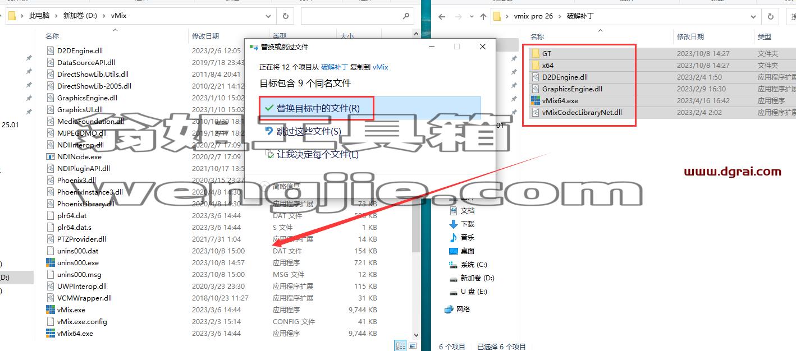Sort the left pane by the 修改日期 column
This screenshot has width=796, height=351.
pyautogui.click(x=205, y=36)
